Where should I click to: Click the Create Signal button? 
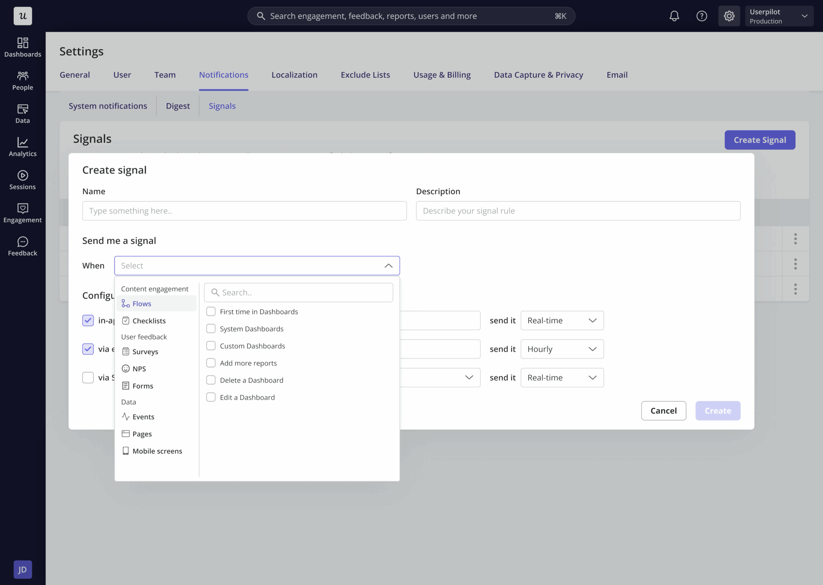760,140
